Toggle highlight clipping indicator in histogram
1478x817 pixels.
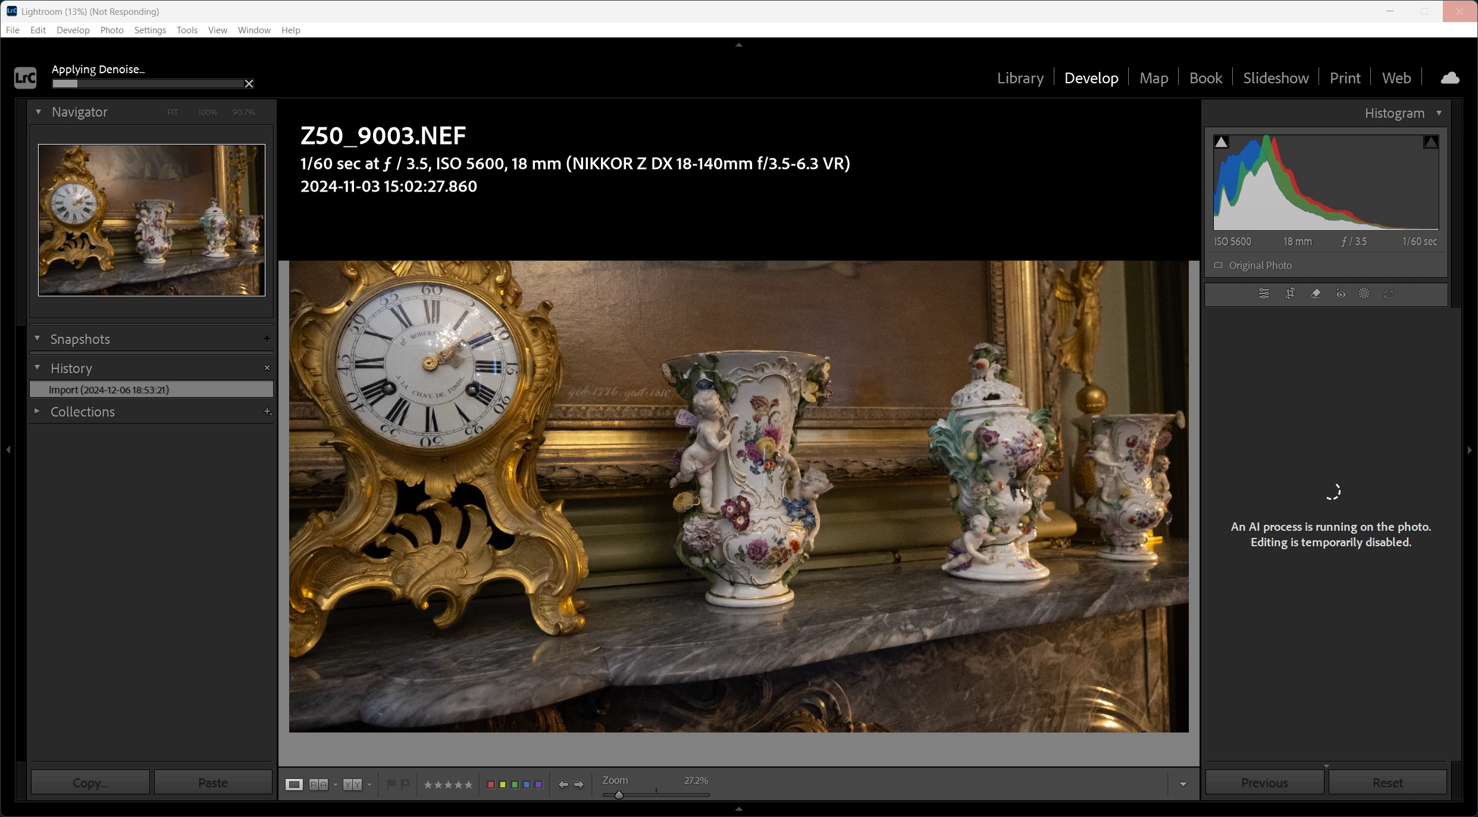pyautogui.click(x=1431, y=142)
